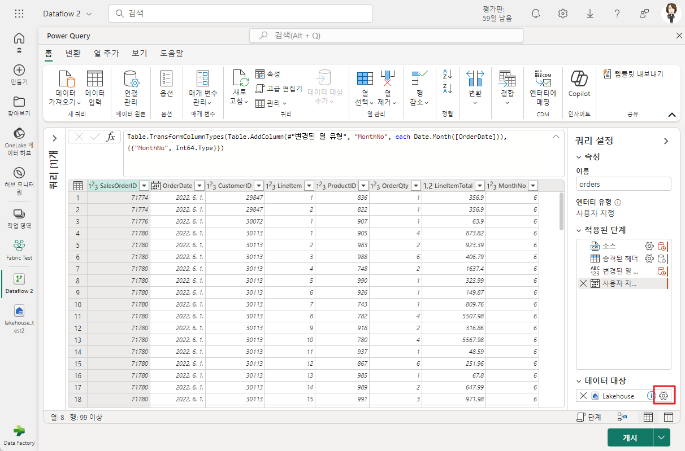The width and height of the screenshot is (685, 451).
Task: Click 템플릿 내보내기 (Export template)
Action: click(633, 74)
